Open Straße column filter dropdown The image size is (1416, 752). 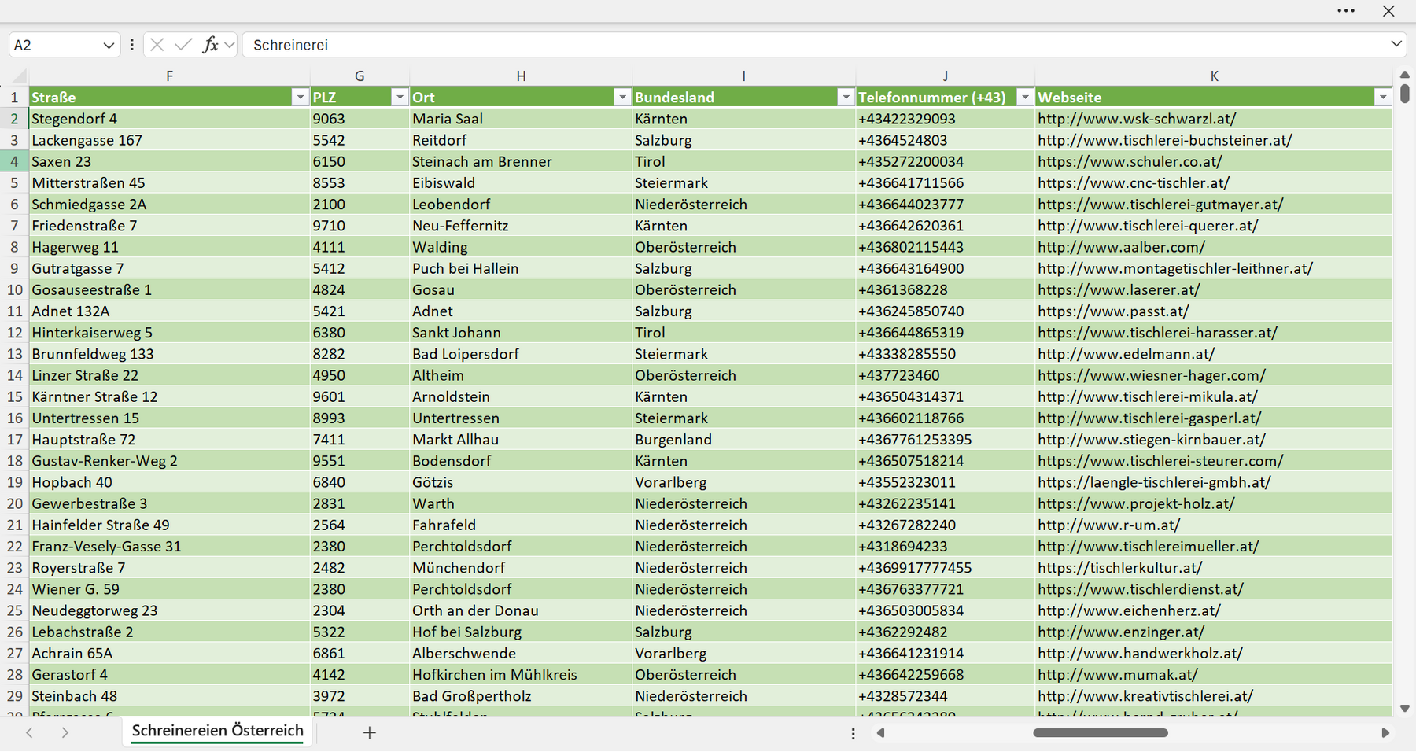click(x=300, y=97)
